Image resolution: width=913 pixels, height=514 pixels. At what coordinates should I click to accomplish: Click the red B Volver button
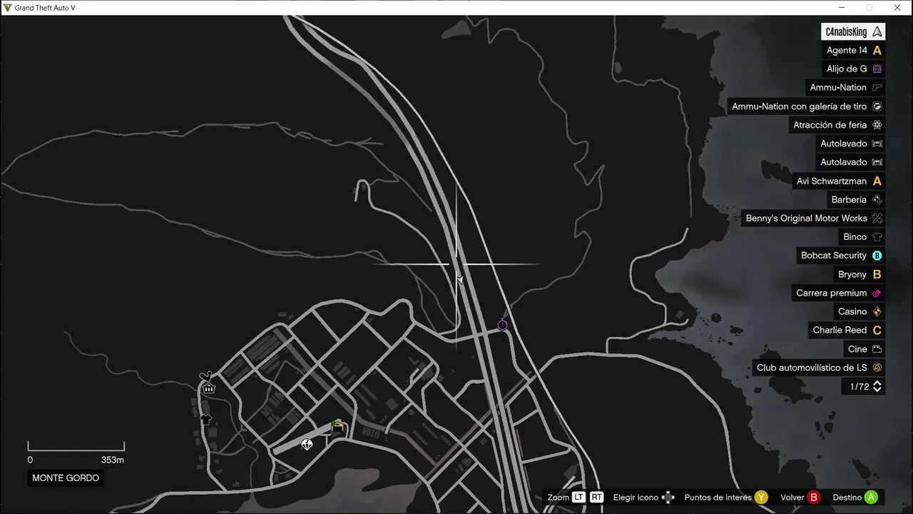pos(814,498)
